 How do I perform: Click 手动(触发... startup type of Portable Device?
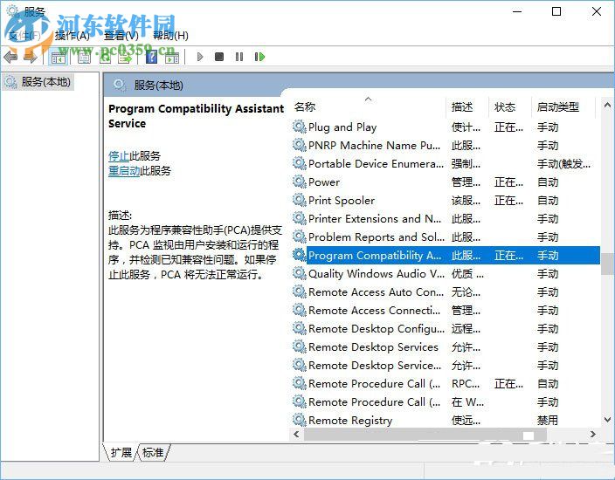coord(563,164)
